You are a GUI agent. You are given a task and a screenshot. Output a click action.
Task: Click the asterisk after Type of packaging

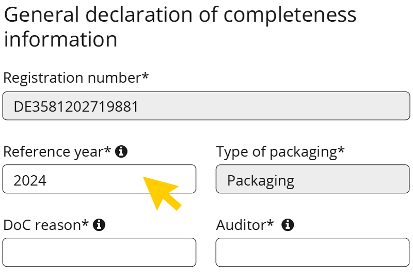[341, 149]
